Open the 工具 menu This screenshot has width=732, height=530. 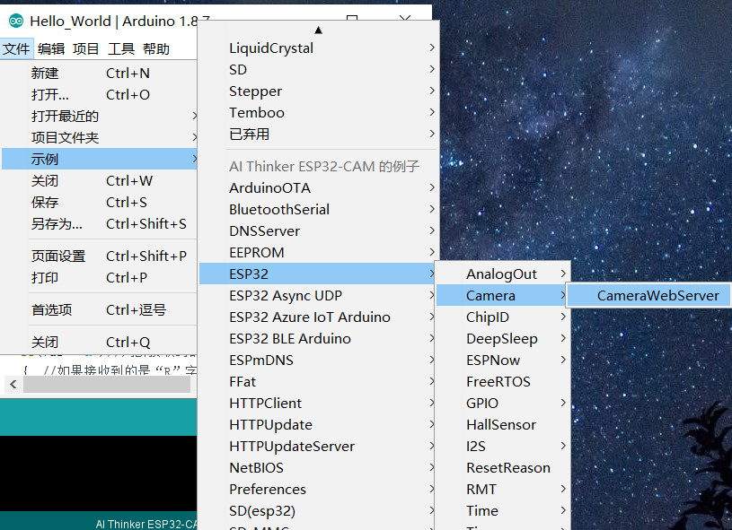click(121, 48)
